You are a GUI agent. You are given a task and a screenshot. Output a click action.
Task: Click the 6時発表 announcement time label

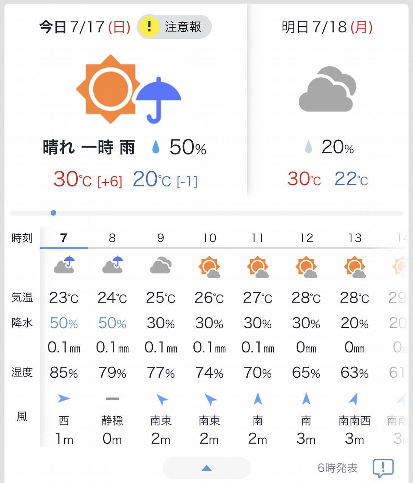337,468
